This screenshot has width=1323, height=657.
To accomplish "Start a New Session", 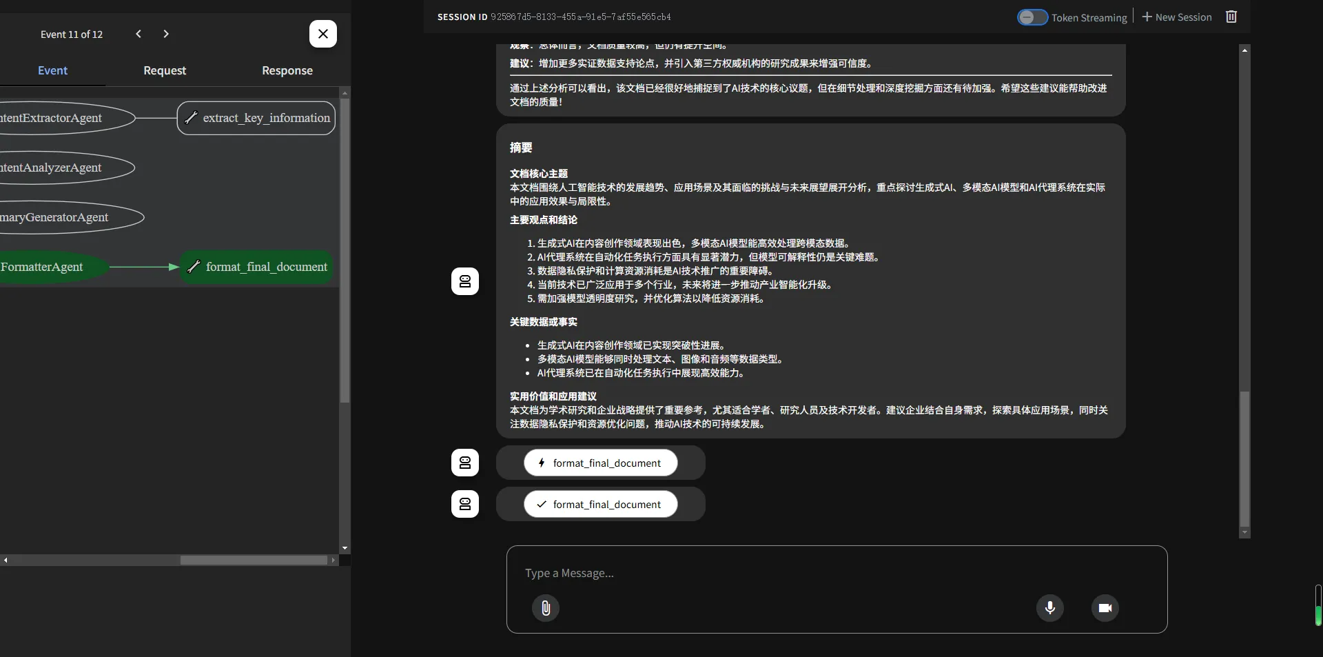I will [1177, 17].
